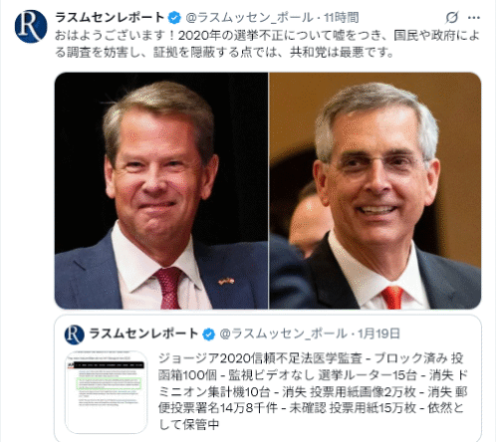Open the three-dot more options menu

click(x=474, y=18)
